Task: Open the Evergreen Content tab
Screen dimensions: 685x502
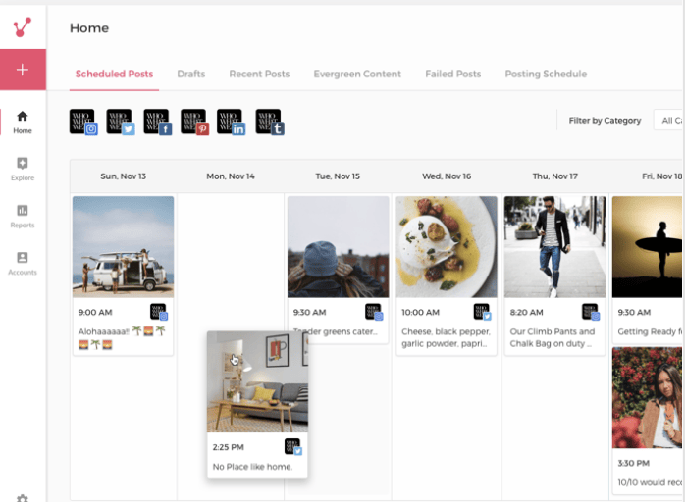Action: 357,74
